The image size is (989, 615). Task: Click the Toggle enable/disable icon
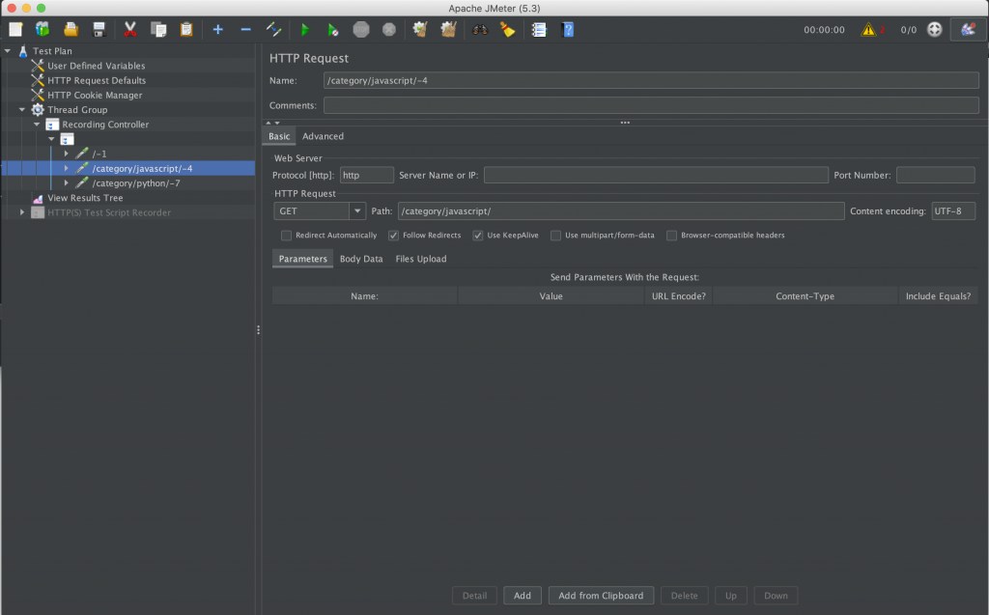[x=273, y=30]
